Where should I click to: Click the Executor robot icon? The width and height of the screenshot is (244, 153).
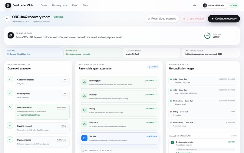coord(84,124)
